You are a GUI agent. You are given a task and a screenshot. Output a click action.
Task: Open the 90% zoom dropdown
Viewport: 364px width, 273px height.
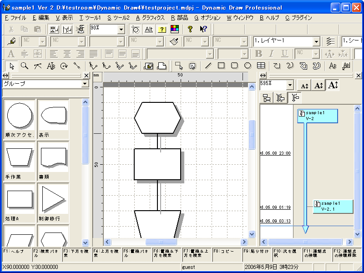121,30
